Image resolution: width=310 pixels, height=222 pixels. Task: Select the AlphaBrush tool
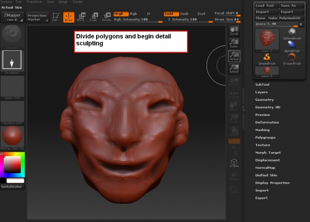(x=292, y=47)
